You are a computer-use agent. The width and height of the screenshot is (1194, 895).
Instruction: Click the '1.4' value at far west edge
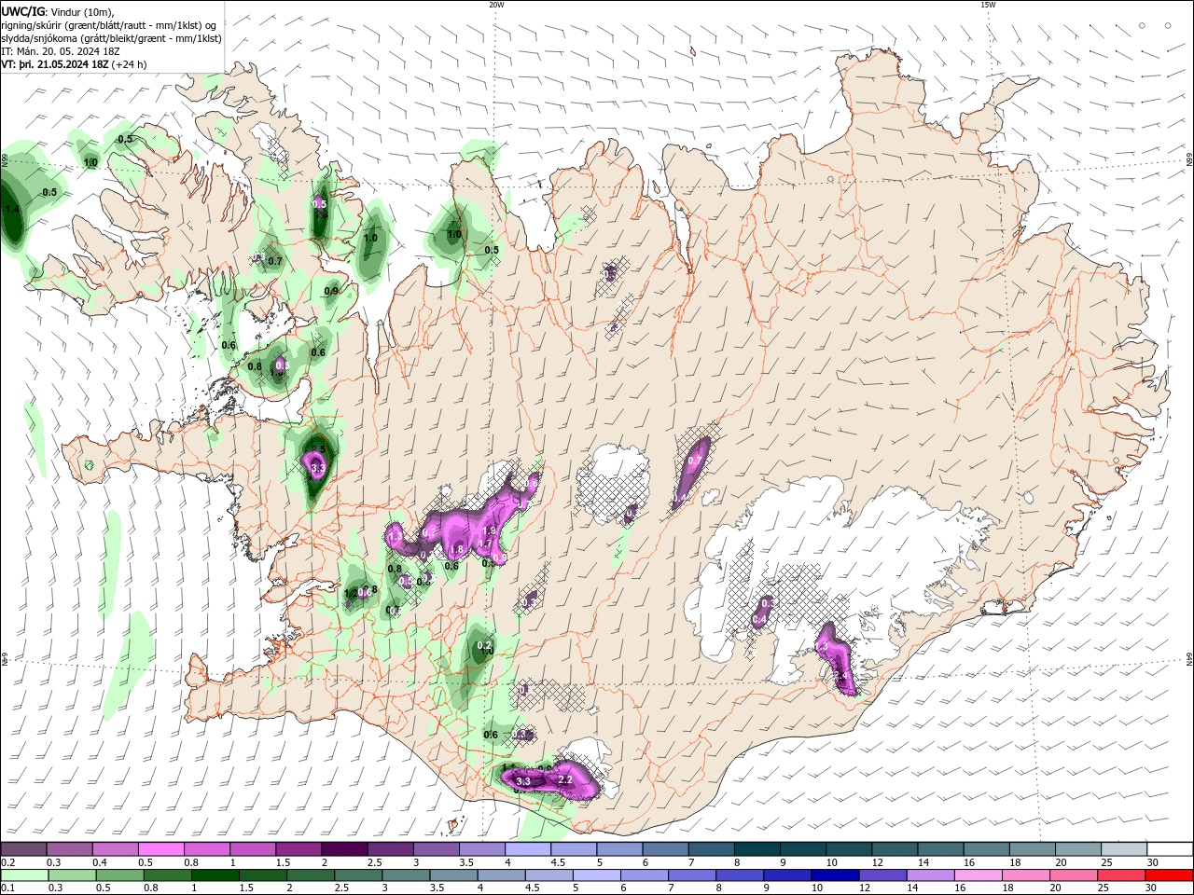point(12,210)
